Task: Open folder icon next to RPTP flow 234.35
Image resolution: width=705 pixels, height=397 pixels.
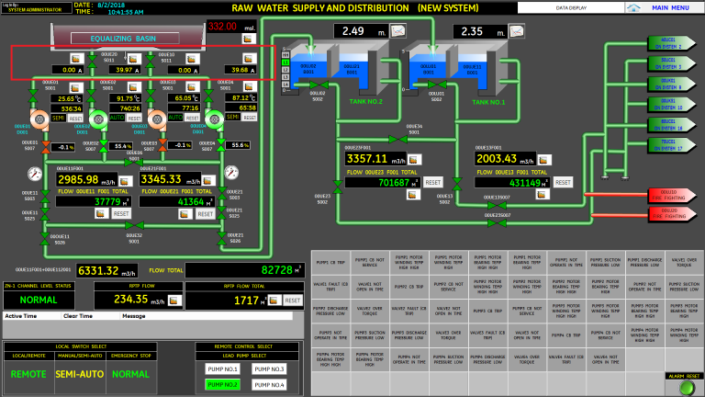Action: 175,301
